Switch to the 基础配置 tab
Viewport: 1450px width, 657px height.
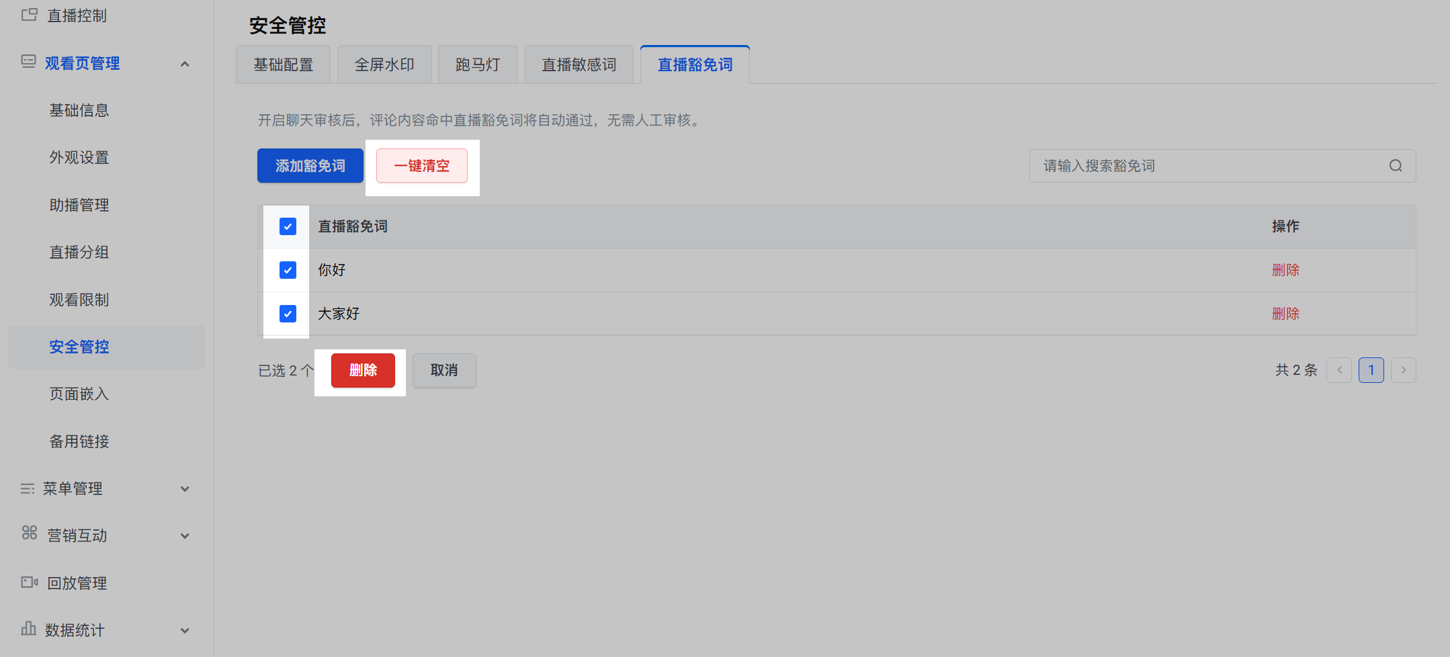284,64
